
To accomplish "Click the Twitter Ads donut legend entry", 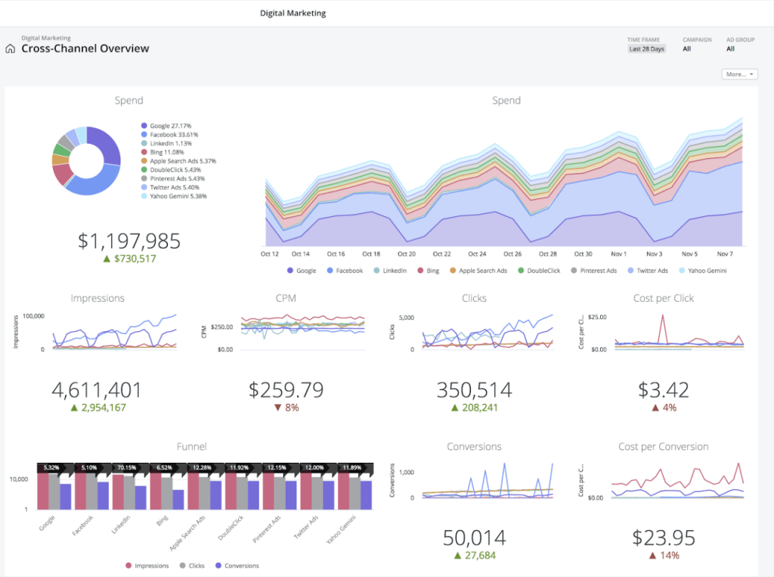I will [175, 187].
